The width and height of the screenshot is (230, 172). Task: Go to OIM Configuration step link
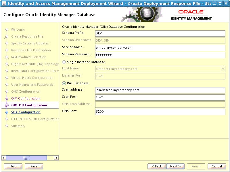(x=25, y=98)
